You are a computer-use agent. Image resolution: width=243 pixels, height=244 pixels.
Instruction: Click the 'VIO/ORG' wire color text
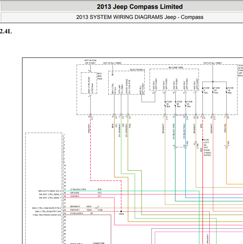point(75,196)
